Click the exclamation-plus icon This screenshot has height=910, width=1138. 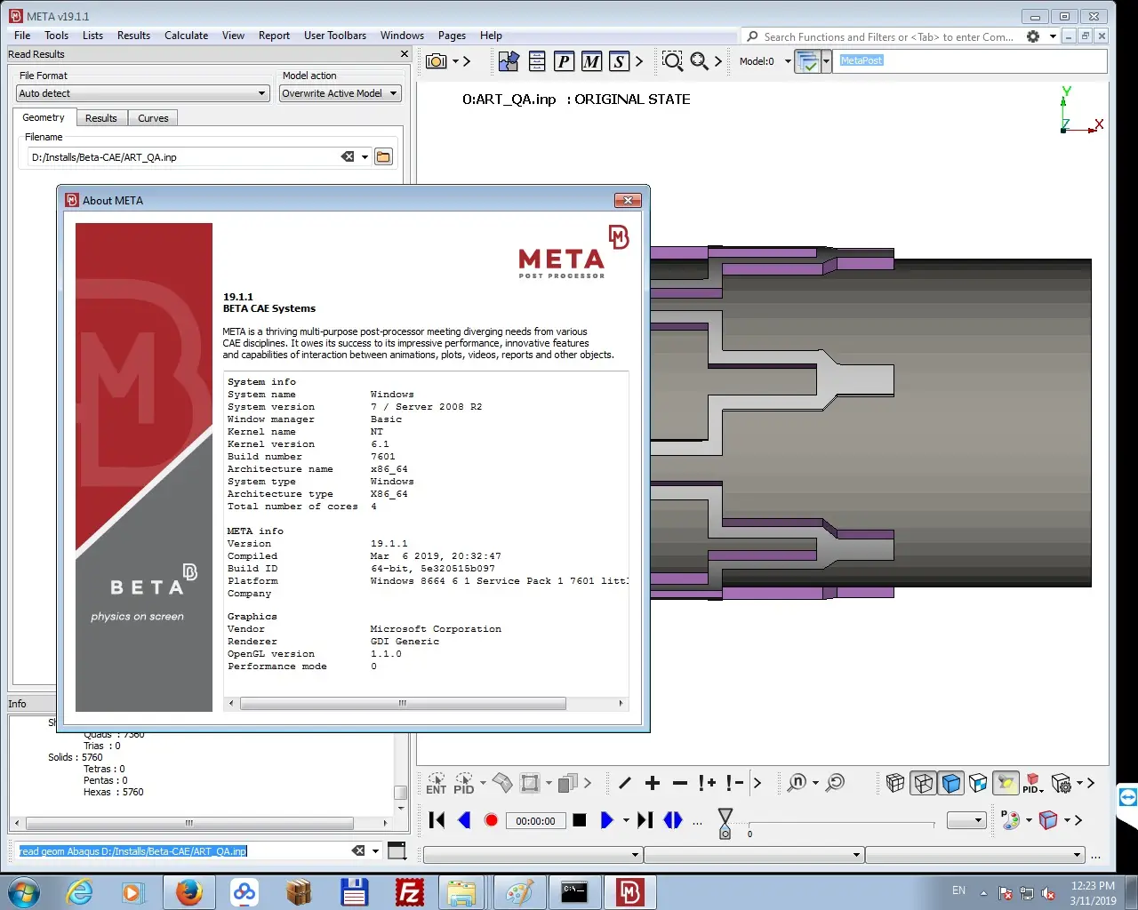[708, 783]
